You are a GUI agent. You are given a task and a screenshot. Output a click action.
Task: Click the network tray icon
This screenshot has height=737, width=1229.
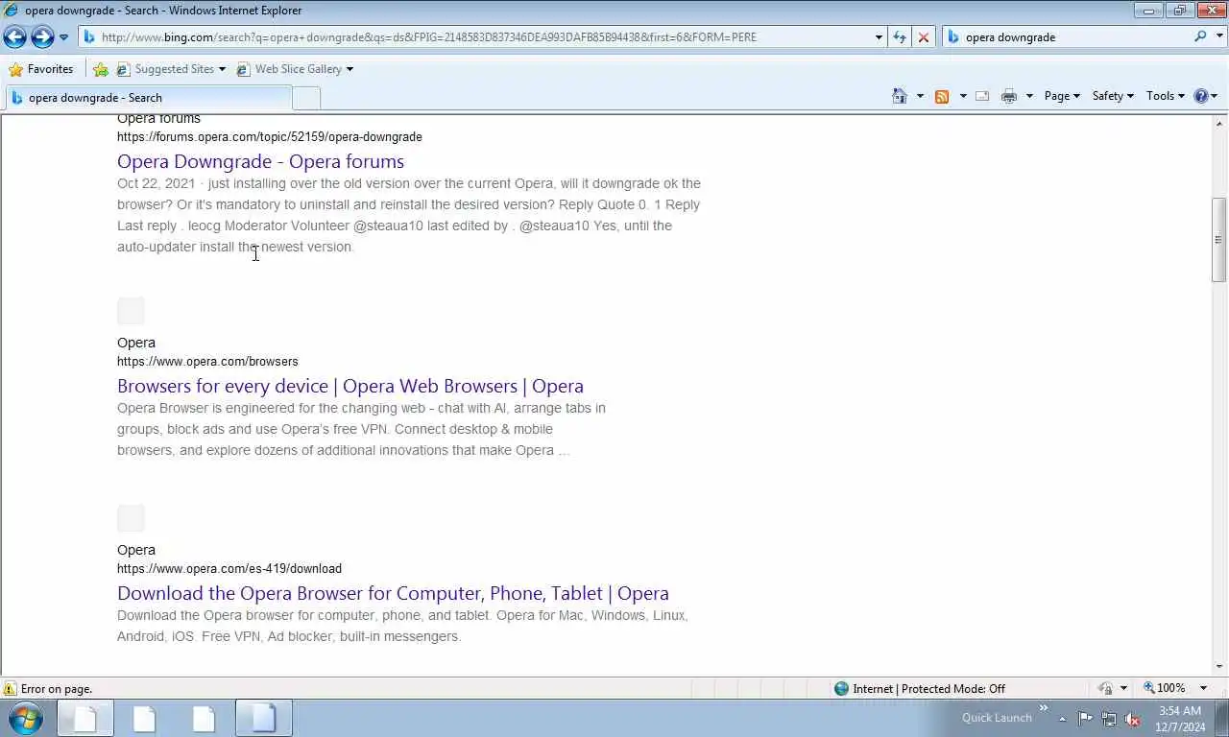1109,718
